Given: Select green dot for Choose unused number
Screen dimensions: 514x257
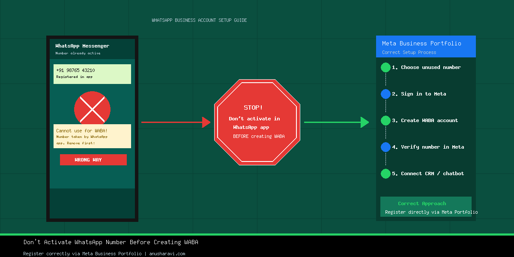Looking at the screenshot, I should [x=385, y=67].
